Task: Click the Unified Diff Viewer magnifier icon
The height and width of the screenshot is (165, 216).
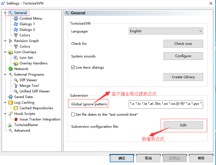Action: (x=16, y=91)
